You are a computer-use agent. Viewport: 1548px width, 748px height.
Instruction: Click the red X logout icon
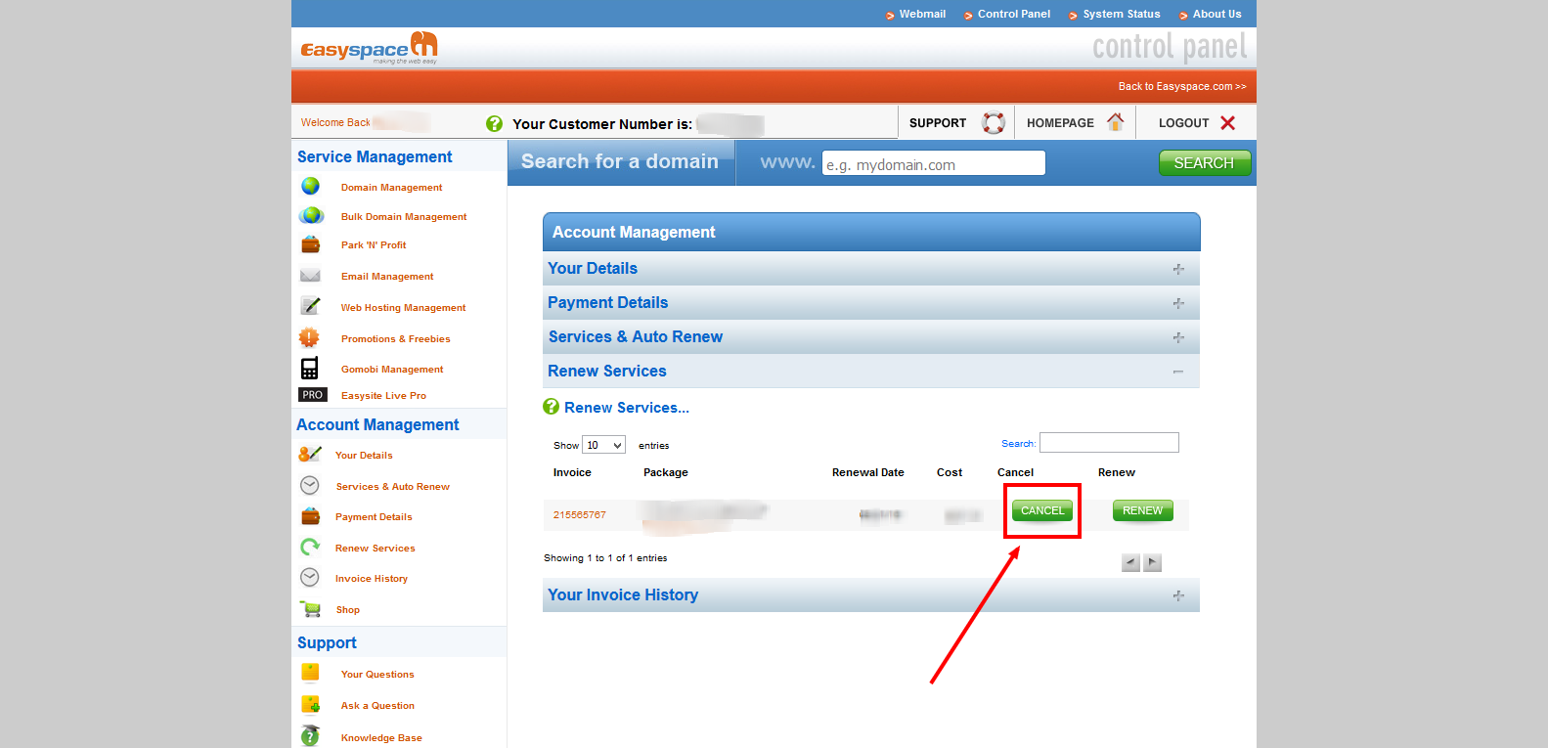(x=1227, y=122)
